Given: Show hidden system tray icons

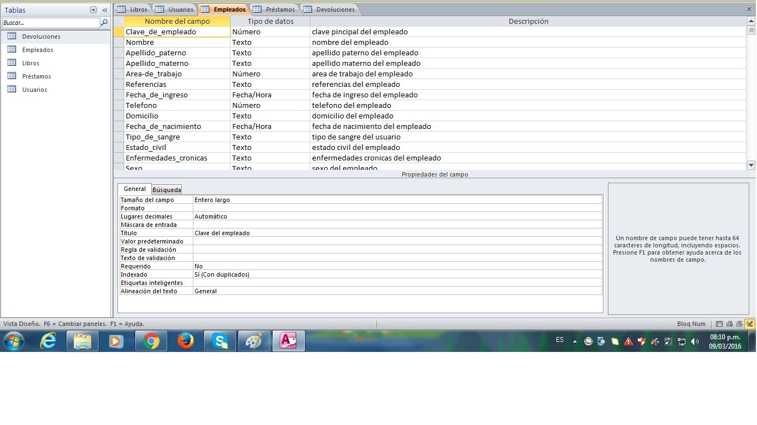Looking at the screenshot, I should pyautogui.click(x=575, y=341).
